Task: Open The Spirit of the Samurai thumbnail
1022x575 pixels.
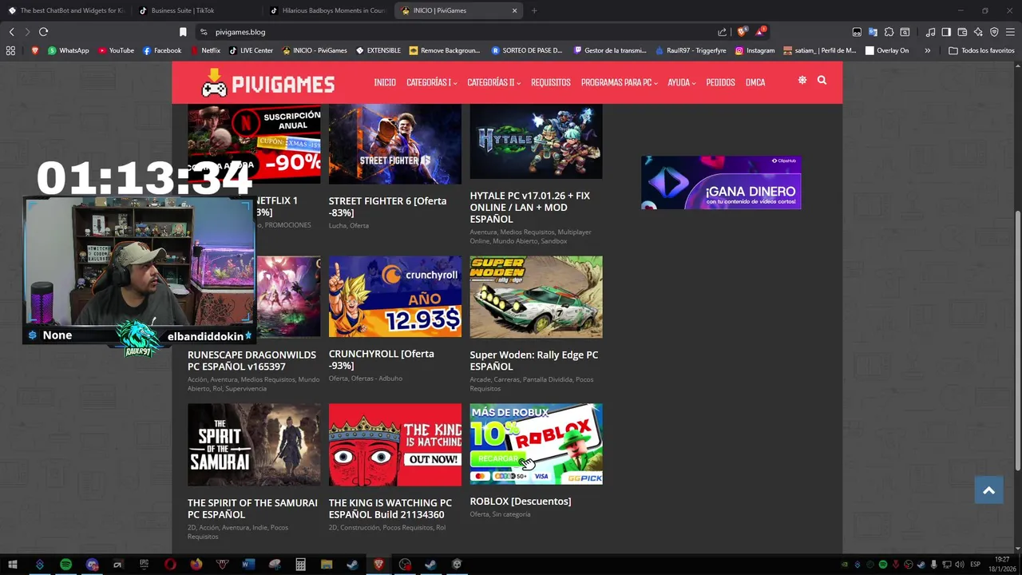Action: 254,445
